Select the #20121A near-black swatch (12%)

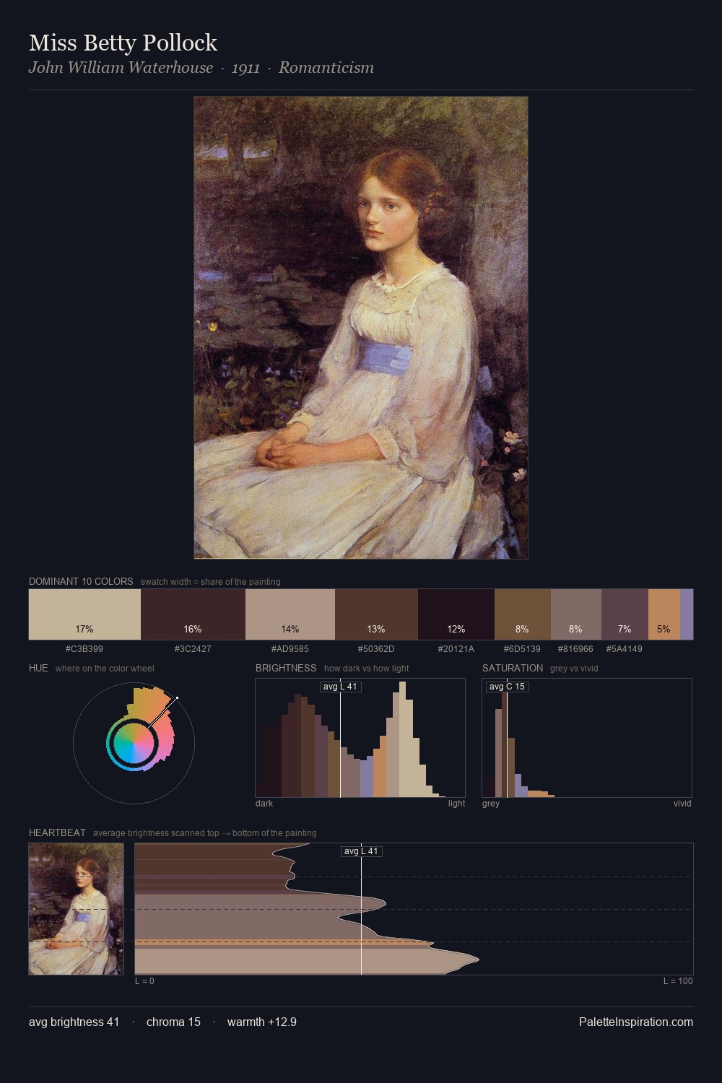tap(456, 614)
